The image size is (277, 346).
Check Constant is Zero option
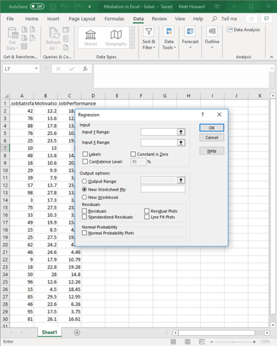click(x=133, y=154)
